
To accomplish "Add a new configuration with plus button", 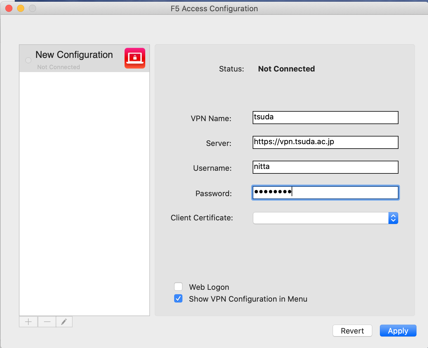I will [28, 322].
